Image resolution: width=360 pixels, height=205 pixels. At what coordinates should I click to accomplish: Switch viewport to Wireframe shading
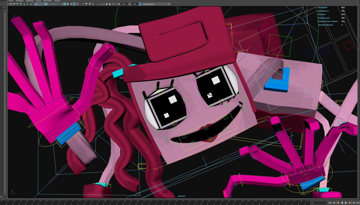(61, 4)
